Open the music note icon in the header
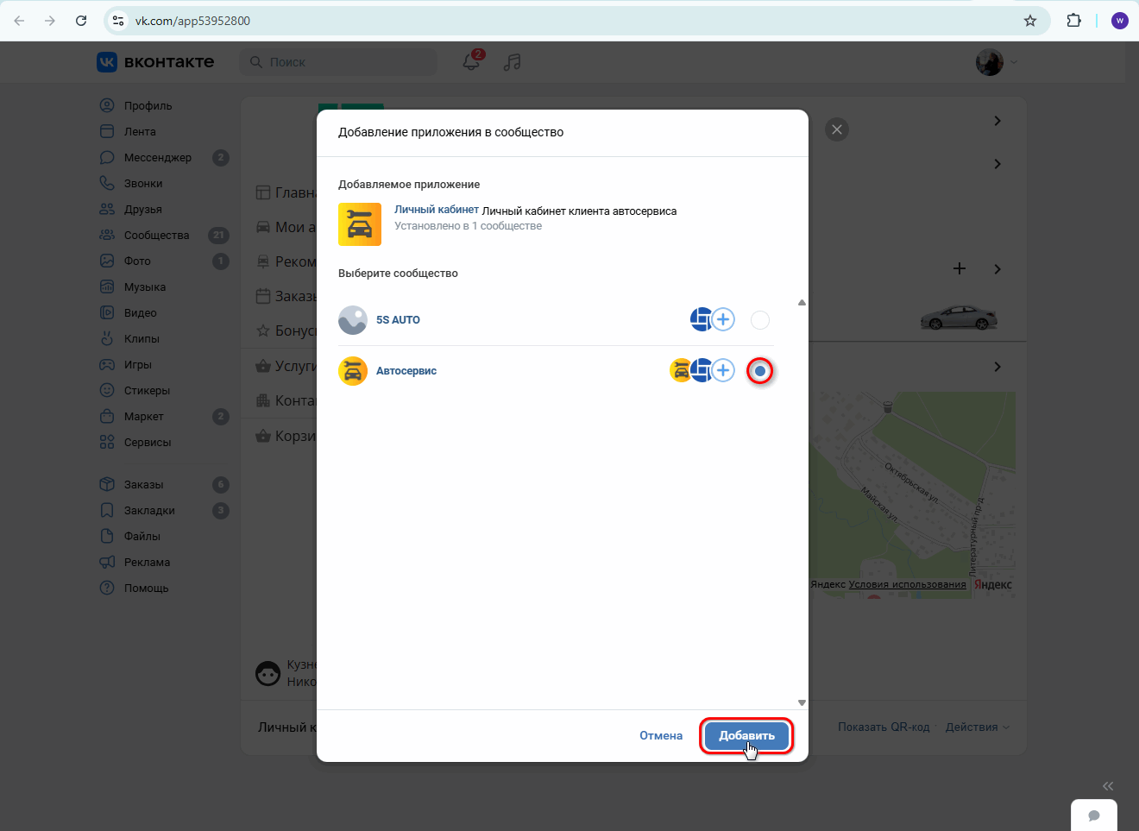This screenshot has height=831, width=1139. pyautogui.click(x=512, y=62)
